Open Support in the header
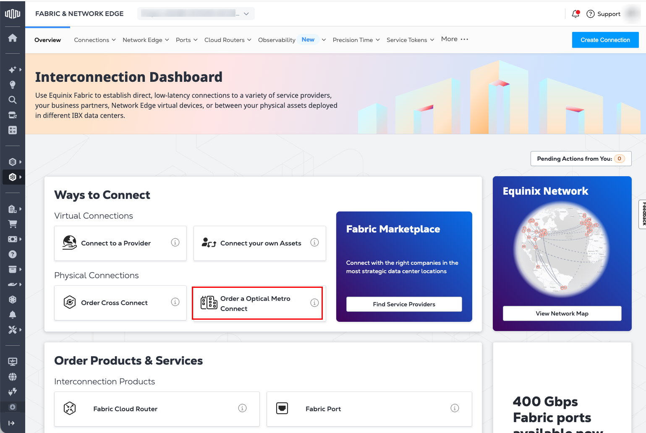The height and width of the screenshot is (433, 646). (604, 14)
